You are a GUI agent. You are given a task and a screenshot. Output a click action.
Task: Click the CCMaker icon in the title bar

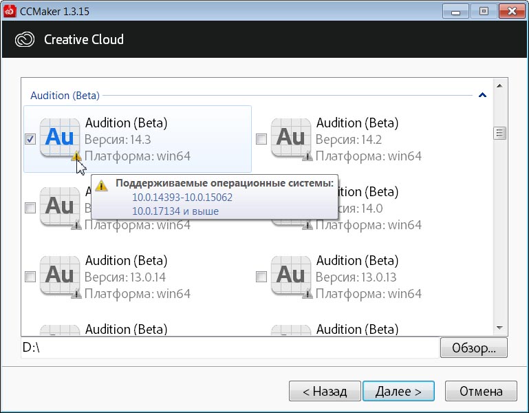[x=10, y=11]
